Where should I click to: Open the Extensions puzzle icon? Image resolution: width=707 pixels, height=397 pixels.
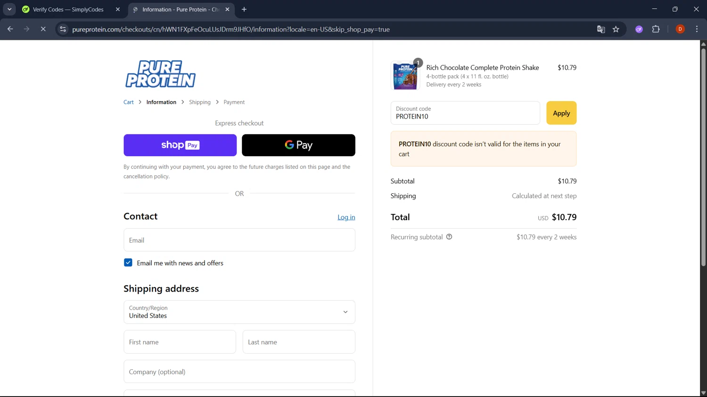pos(656,29)
